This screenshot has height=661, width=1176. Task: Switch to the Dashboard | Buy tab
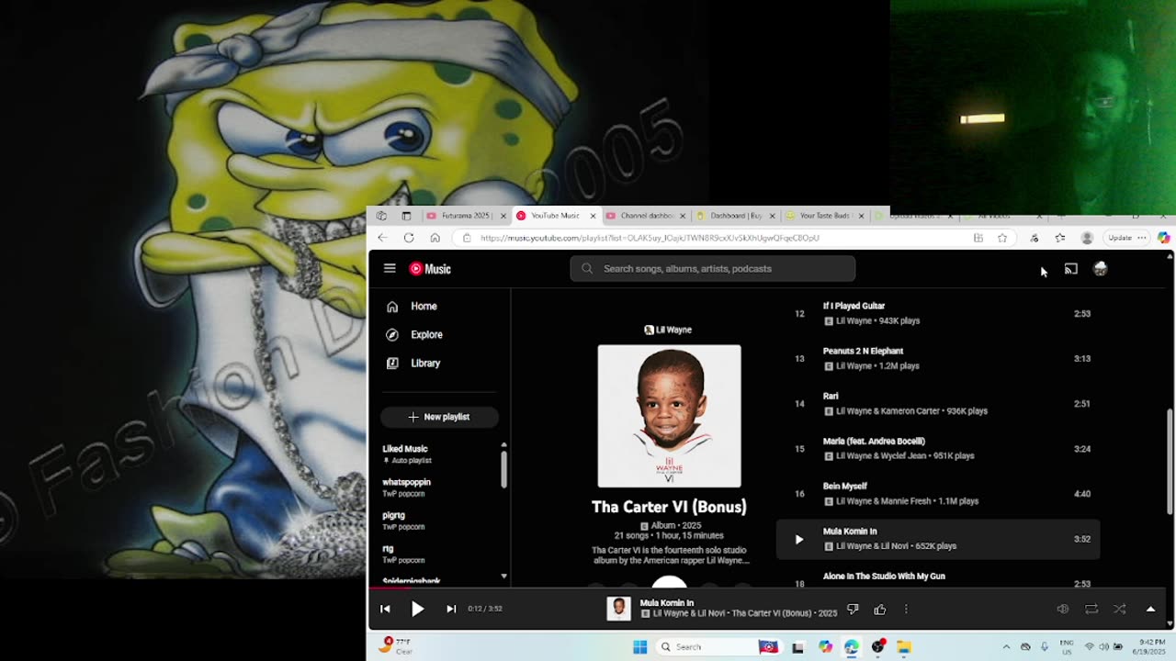tap(734, 216)
